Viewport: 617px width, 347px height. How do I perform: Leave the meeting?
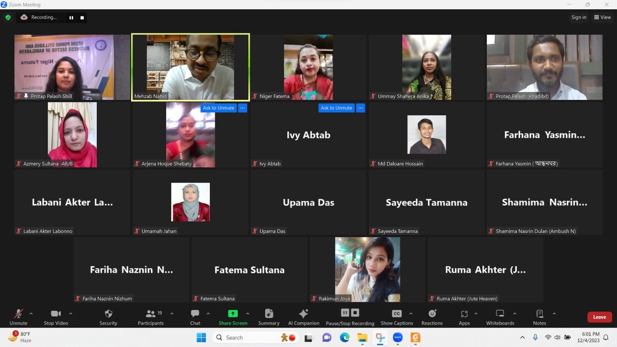[599, 317]
